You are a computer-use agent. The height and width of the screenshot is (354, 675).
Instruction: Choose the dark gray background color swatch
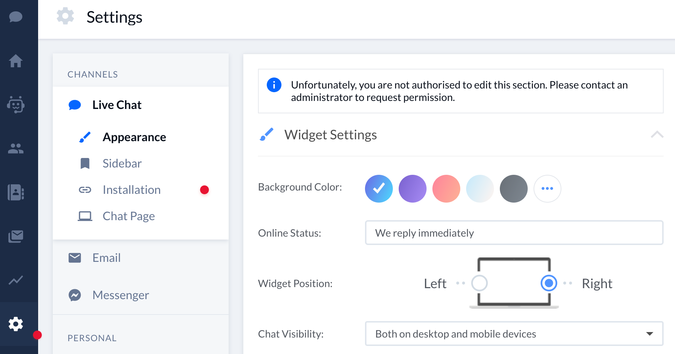514,189
